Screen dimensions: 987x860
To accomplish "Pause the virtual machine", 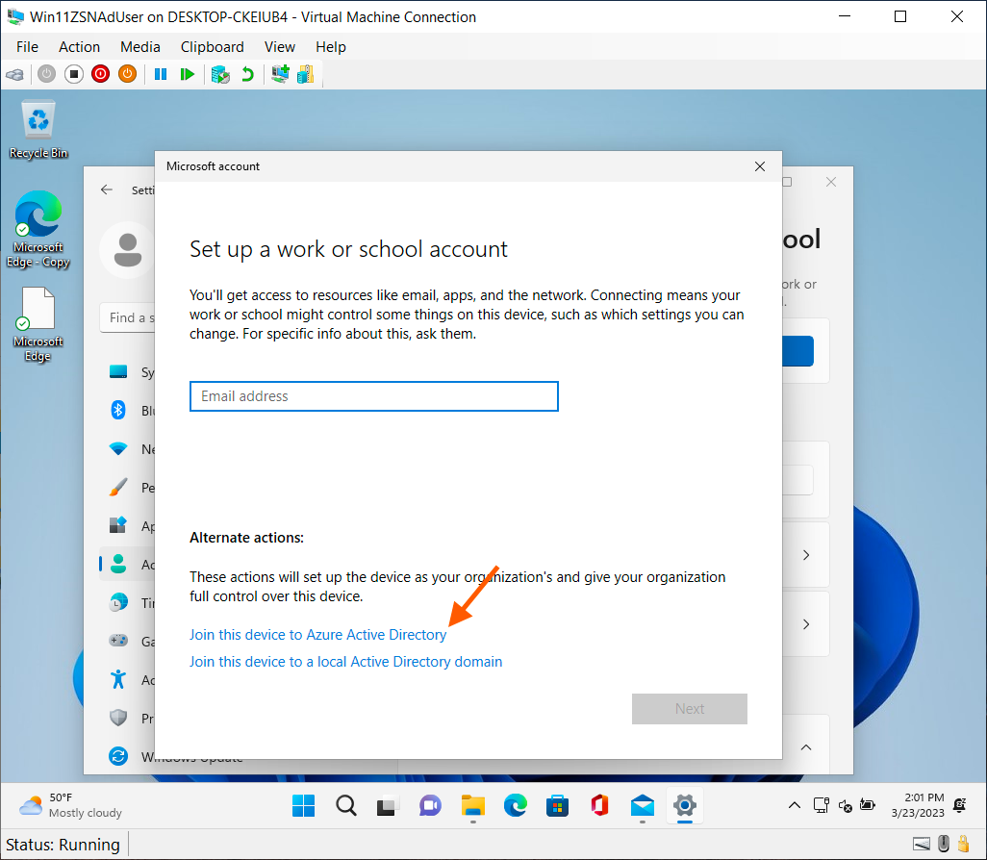I will [x=161, y=74].
